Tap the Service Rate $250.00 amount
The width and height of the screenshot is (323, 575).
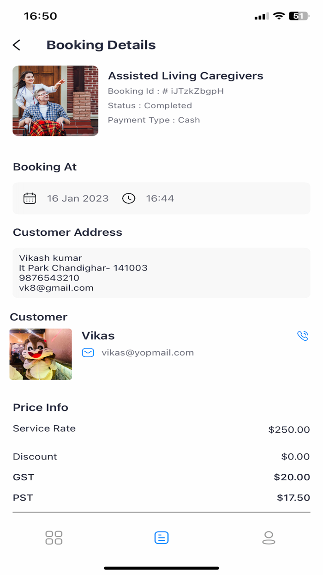click(x=289, y=430)
